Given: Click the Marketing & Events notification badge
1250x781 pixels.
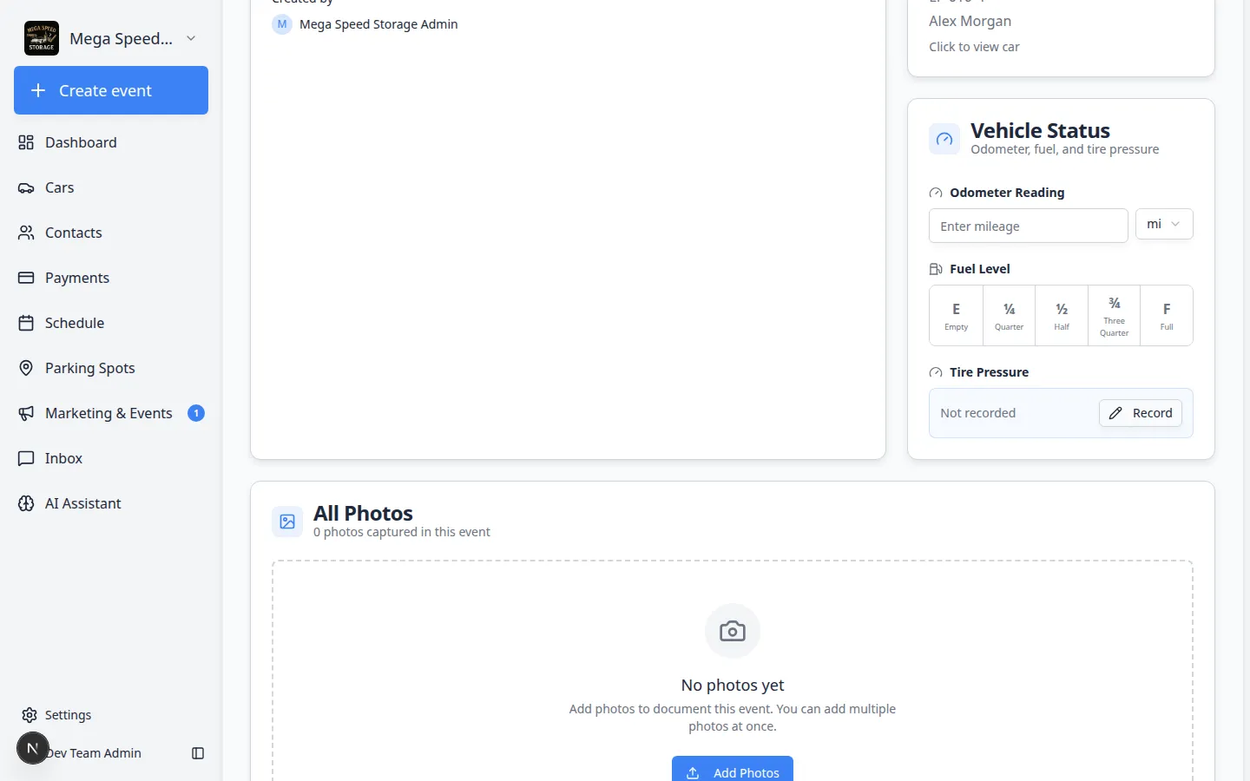Looking at the screenshot, I should point(196,413).
